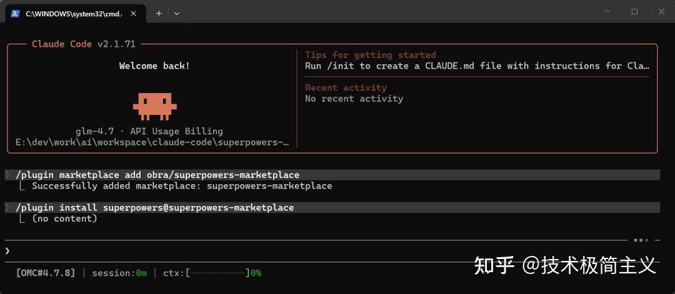
Task: Click the /plugin install superpowers command line
Action: (154, 207)
